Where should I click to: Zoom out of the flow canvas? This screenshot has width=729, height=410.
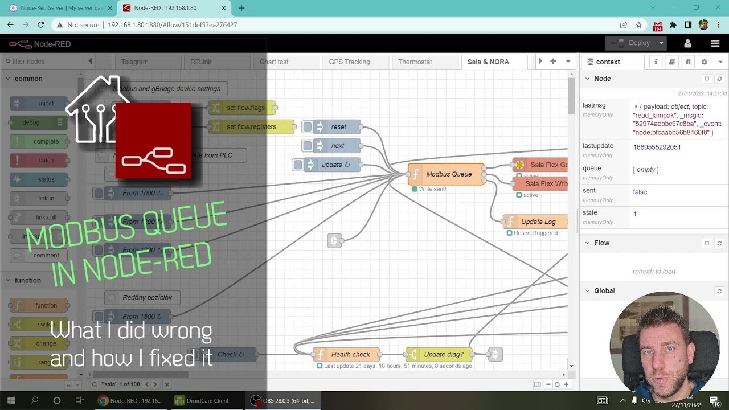(548, 384)
